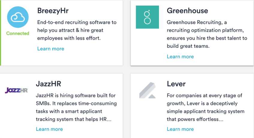The width and height of the screenshot is (254, 138).
Task: Open the BreezyHr integration card
Action: [x=61, y=33]
